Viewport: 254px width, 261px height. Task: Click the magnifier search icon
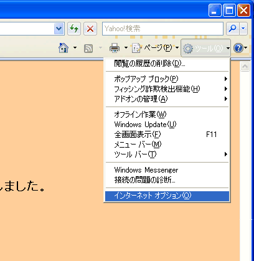(233, 29)
